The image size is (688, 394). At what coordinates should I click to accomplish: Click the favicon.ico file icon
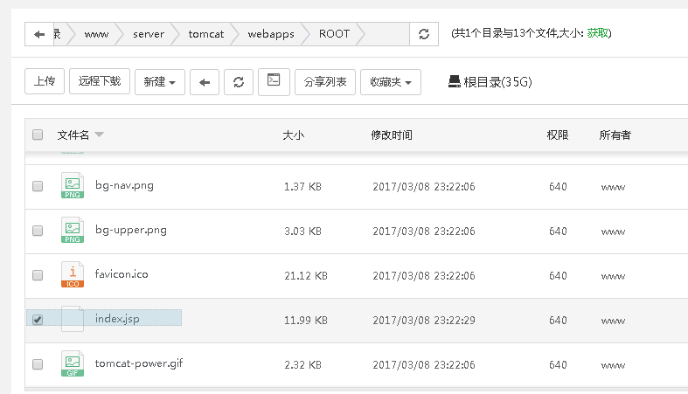(x=72, y=274)
